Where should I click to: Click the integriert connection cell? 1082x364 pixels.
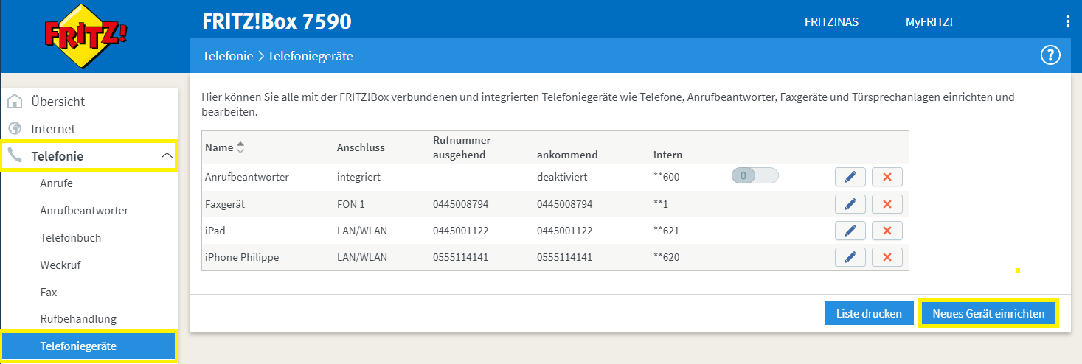coord(359,177)
